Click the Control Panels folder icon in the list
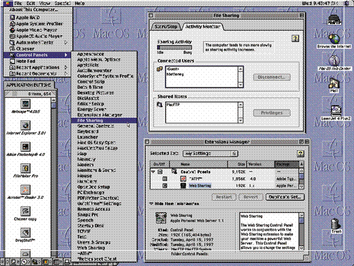The width and height of the screenshot is (354, 266). coord(175,171)
